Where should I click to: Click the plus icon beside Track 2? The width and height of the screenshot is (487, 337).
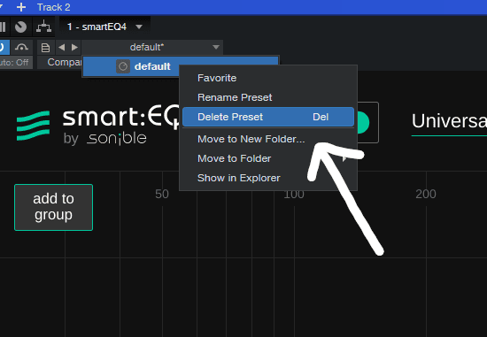coord(21,7)
